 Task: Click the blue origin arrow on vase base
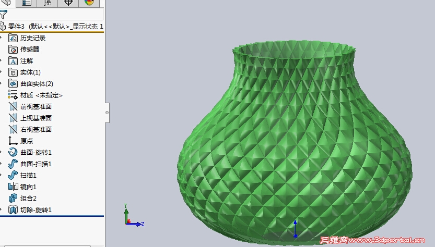tap(295, 229)
